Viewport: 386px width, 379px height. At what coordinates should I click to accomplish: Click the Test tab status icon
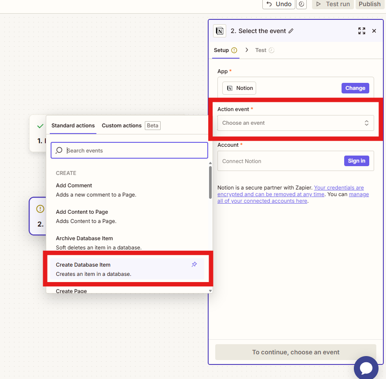pyautogui.click(x=272, y=50)
